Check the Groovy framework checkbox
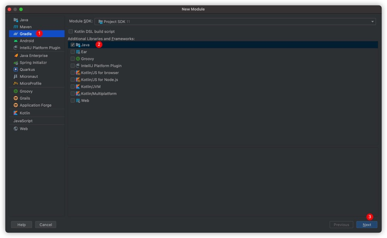 click(73, 59)
